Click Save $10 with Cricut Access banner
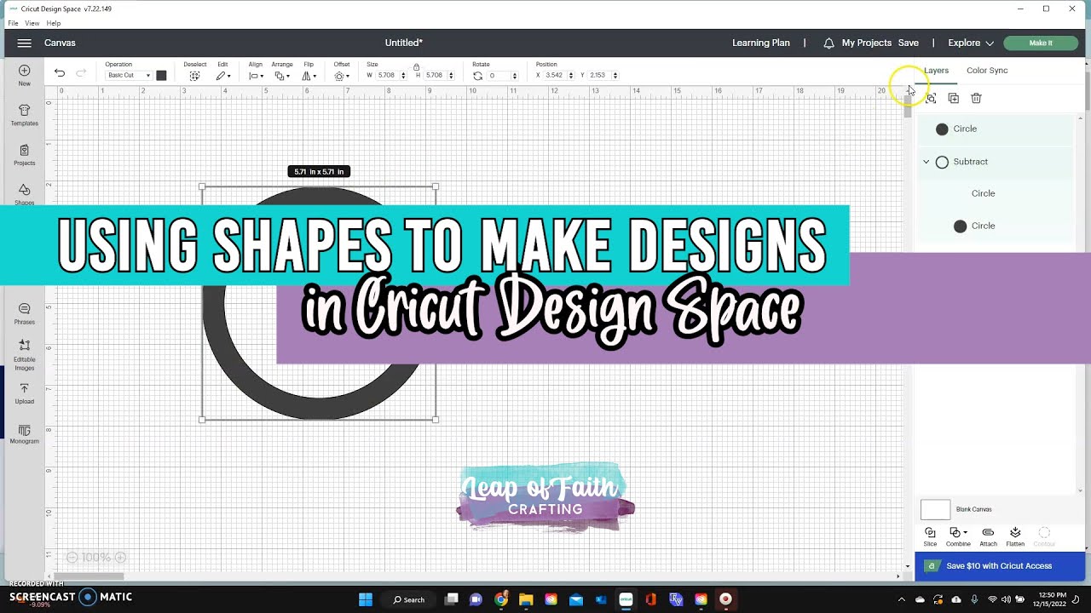Screen dimensions: 1091x613 pos(1000,566)
